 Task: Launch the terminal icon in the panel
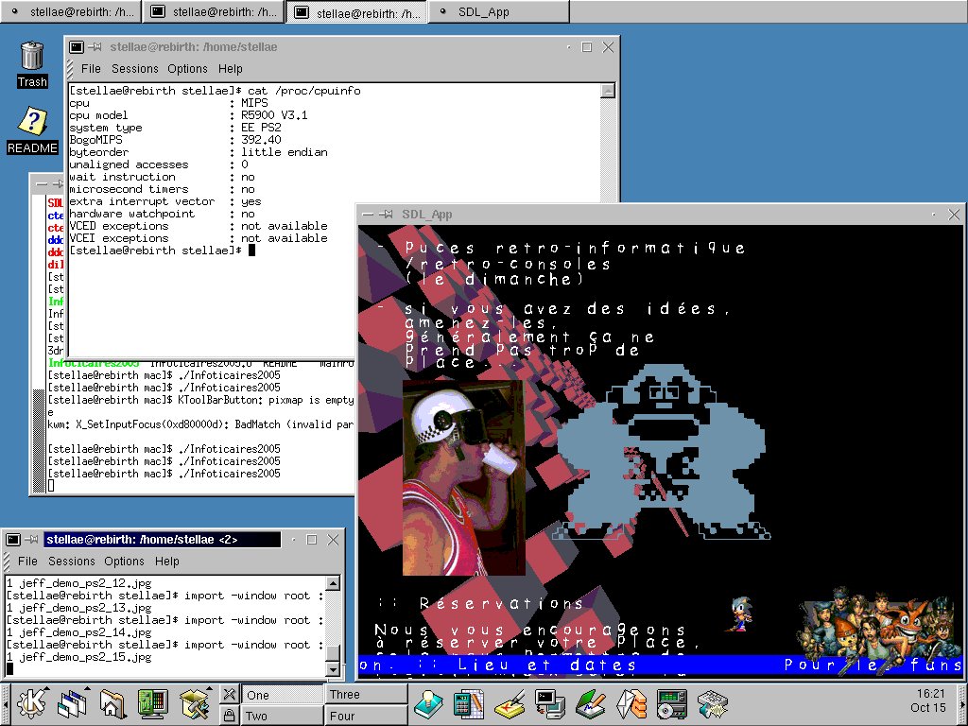click(x=550, y=703)
